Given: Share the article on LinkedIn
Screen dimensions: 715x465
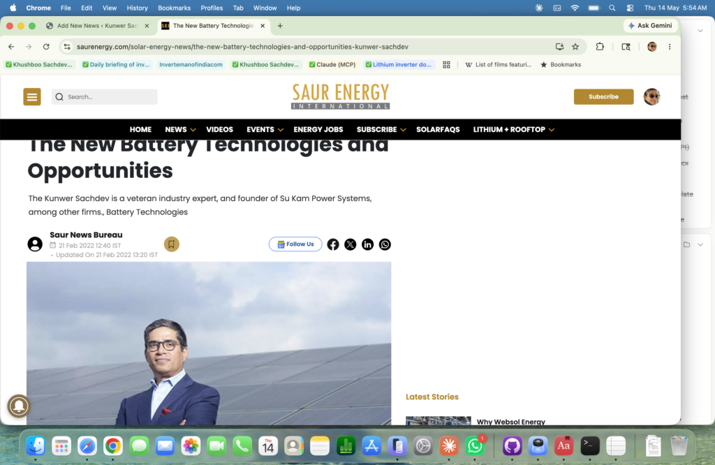Looking at the screenshot, I should 367,244.
